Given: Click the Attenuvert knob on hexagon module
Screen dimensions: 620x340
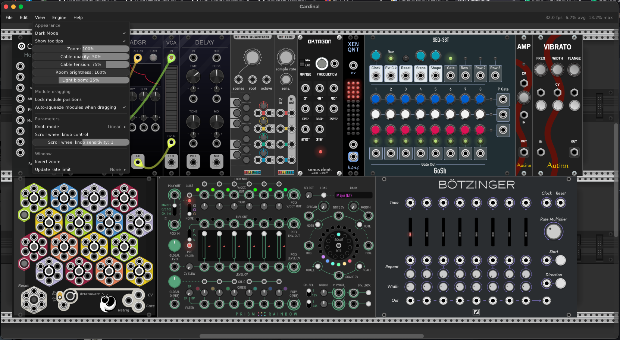Looking at the screenshot, I should [71, 296].
